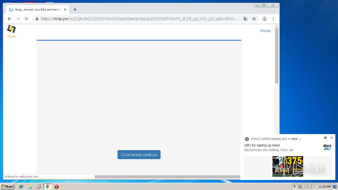Image resolution: width=338 pixels, height=190 pixels.
Task: Open the Chrome three-dot menu
Action: click(x=273, y=19)
